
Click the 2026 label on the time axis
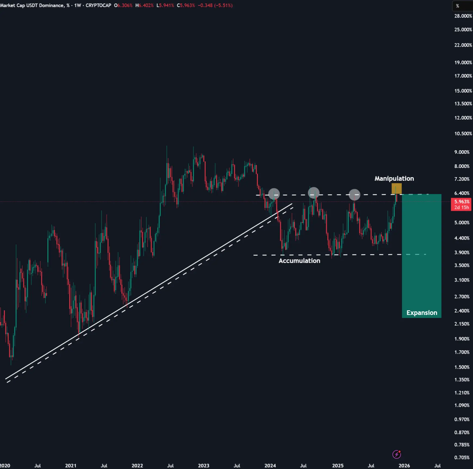[x=404, y=465]
